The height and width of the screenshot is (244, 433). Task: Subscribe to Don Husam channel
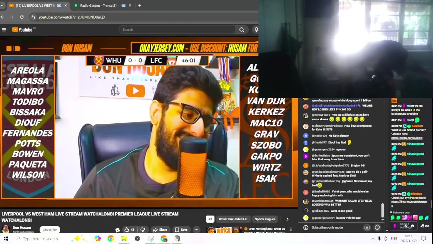tap(50, 229)
